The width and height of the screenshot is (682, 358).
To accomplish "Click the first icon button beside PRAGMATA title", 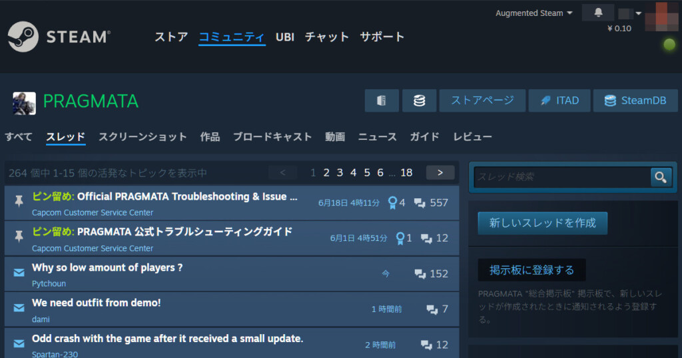I will coord(382,100).
